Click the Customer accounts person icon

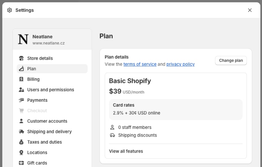21,121
